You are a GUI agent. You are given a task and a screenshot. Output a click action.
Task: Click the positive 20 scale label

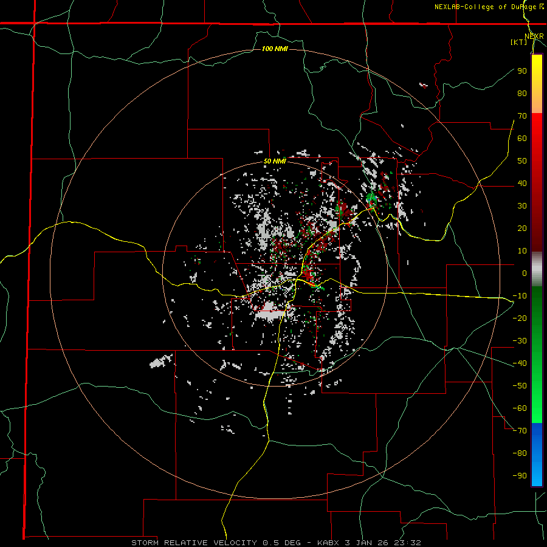pyautogui.click(x=522, y=228)
